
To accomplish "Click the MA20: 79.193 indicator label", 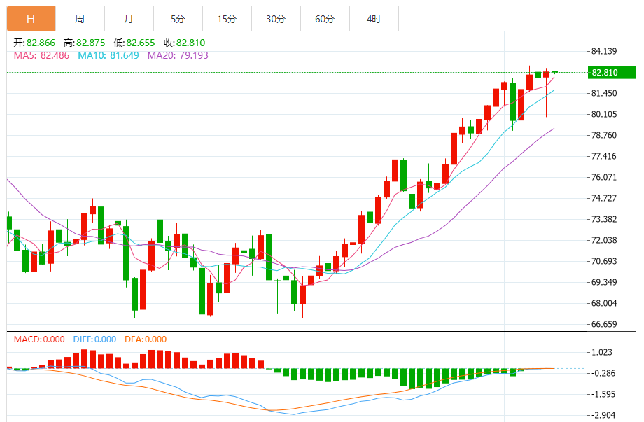I will [x=178, y=55].
